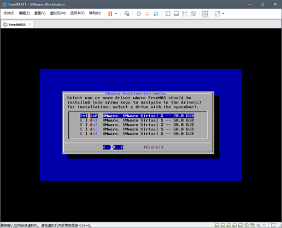Send Ctrl+Alt+Del to the VM

pyautogui.click(x=127, y=14)
